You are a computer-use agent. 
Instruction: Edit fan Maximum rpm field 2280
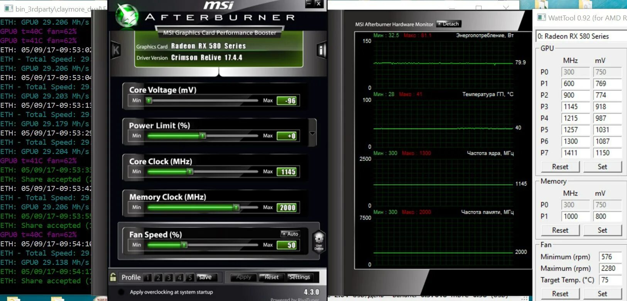pyautogui.click(x=610, y=268)
